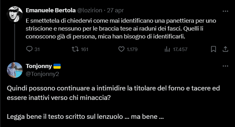The image size is (235, 127).
Task: Open Tonjonny's profile avatar
Action: click(x=15, y=70)
